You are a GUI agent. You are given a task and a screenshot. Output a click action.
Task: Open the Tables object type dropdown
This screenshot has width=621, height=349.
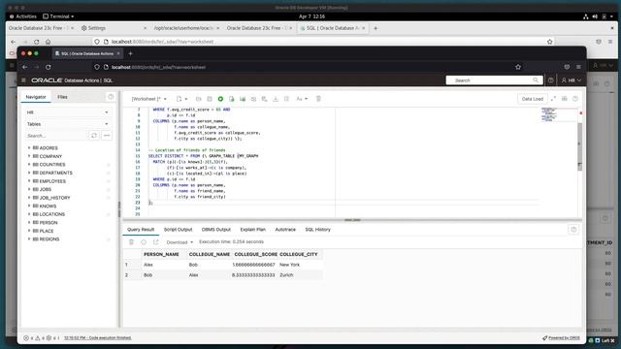[x=67, y=124]
